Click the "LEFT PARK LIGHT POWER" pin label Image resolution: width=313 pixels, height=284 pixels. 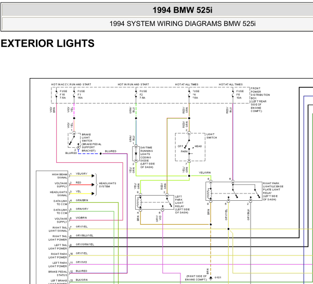[58, 264]
